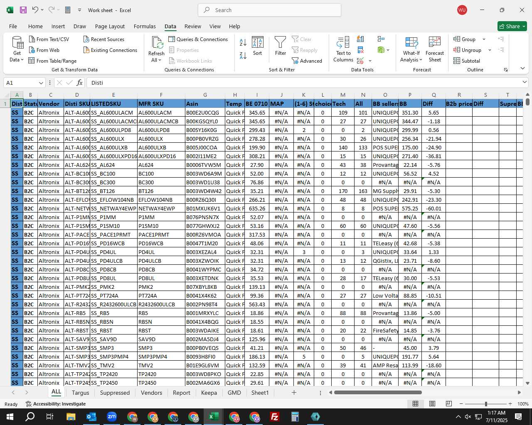The height and width of the screenshot is (425, 532).
Task: Expand the Ungroup dropdown arrow
Action: [490, 50]
